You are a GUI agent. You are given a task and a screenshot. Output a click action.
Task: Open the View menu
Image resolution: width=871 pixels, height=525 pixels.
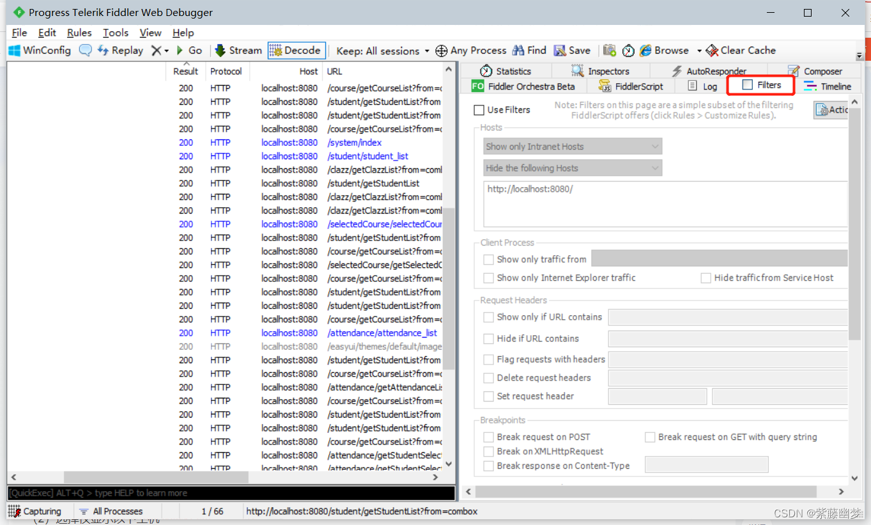151,33
